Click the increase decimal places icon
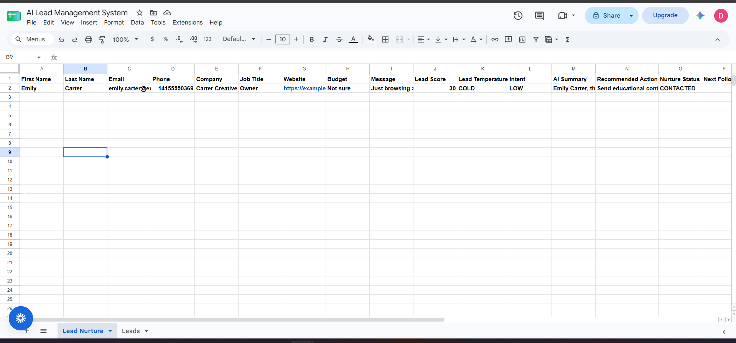Screen dimensions: 736x343 [193, 39]
